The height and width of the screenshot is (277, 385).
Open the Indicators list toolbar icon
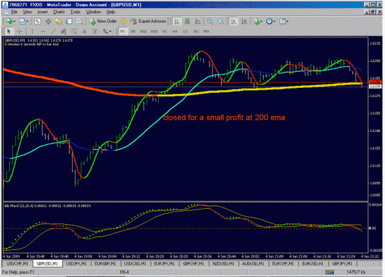click(x=257, y=21)
